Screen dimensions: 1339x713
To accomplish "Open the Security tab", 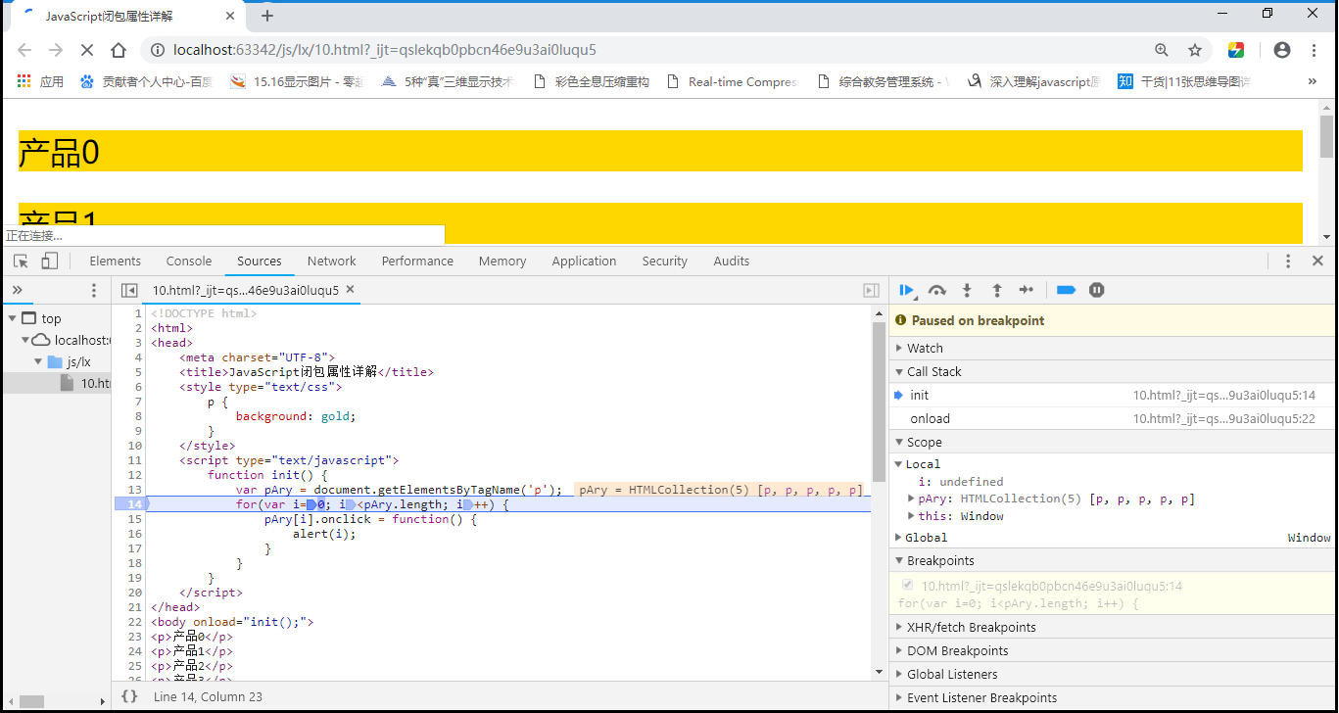I will pyautogui.click(x=665, y=261).
